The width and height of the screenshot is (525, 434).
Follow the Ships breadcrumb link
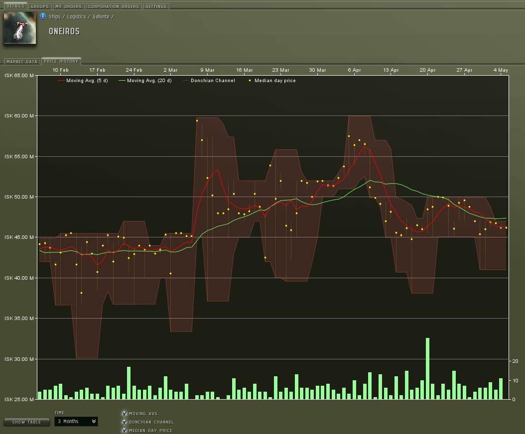54,16
